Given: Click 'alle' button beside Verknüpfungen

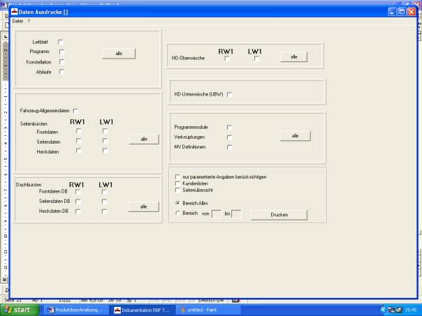Looking at the screenshot, I should (x=295, y=136).
